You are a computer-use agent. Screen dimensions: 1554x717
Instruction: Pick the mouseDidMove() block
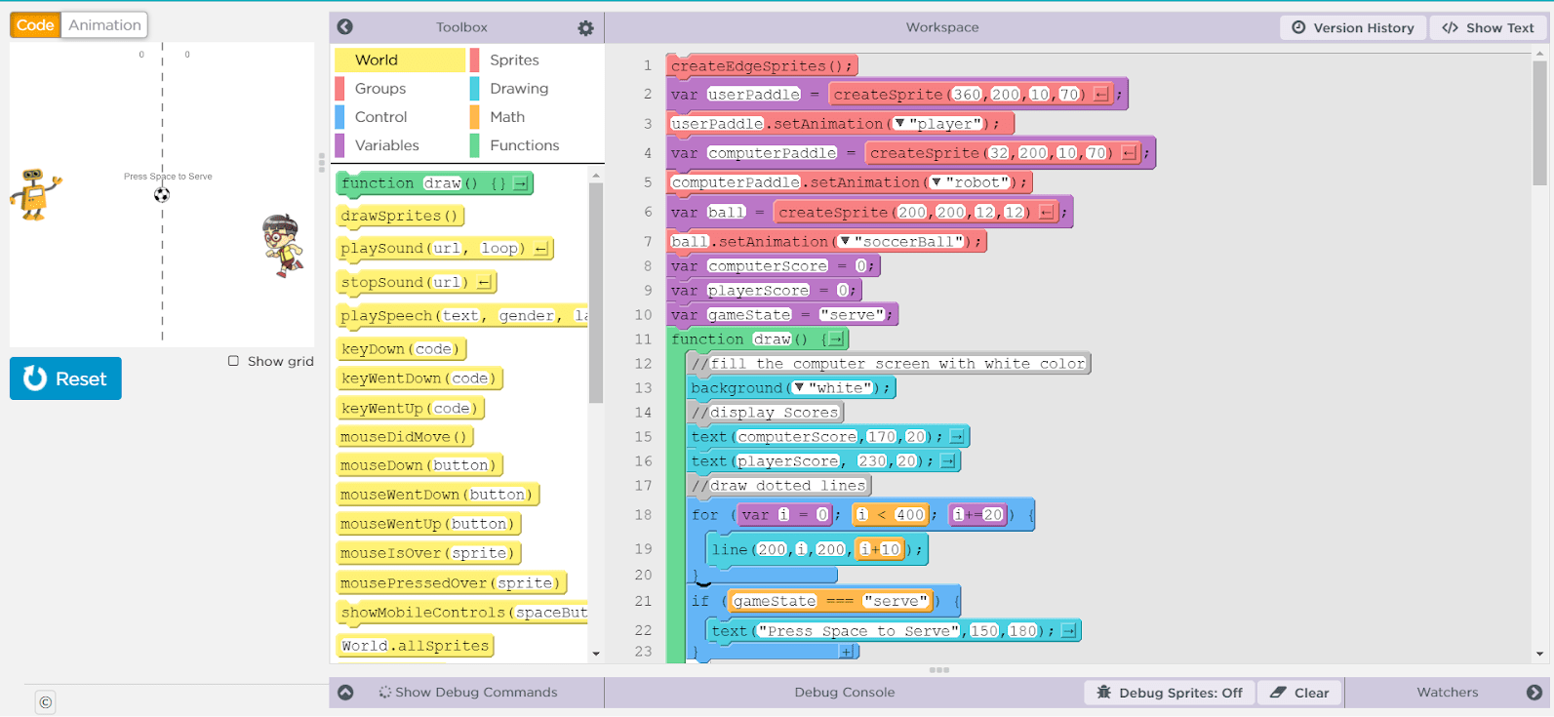coord(406,437)
